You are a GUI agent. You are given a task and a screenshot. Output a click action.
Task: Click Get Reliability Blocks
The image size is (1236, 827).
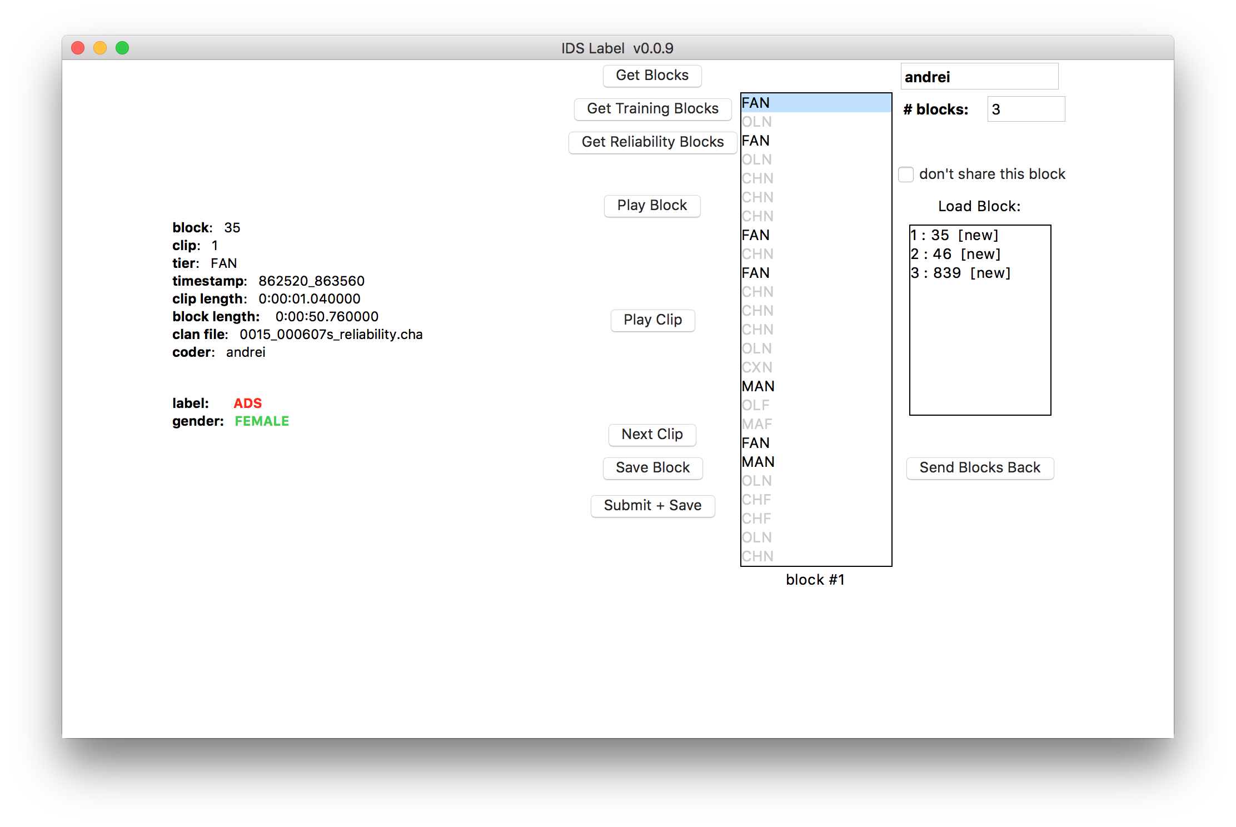click(x=652, y=142)
